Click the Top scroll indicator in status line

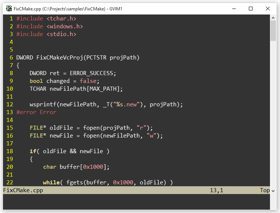265,190
